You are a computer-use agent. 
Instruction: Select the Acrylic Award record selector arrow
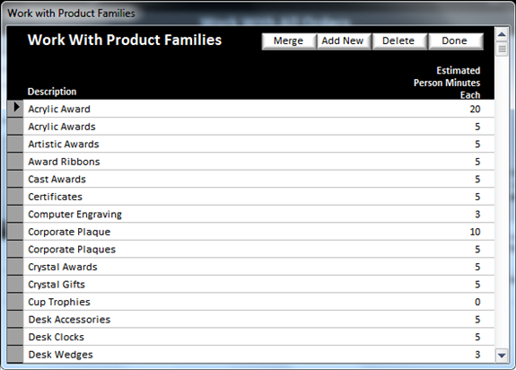[x=15, y=109]
